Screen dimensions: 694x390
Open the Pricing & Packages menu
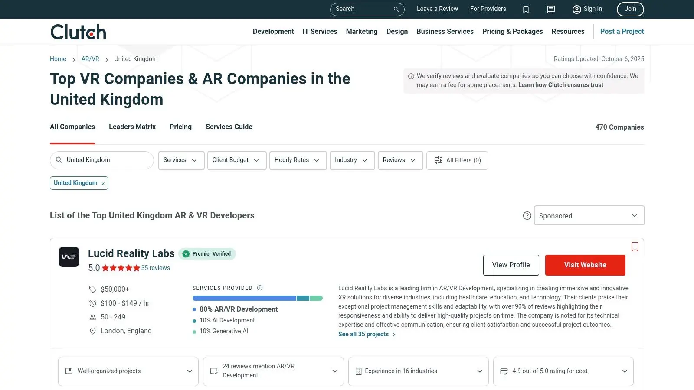512,31
